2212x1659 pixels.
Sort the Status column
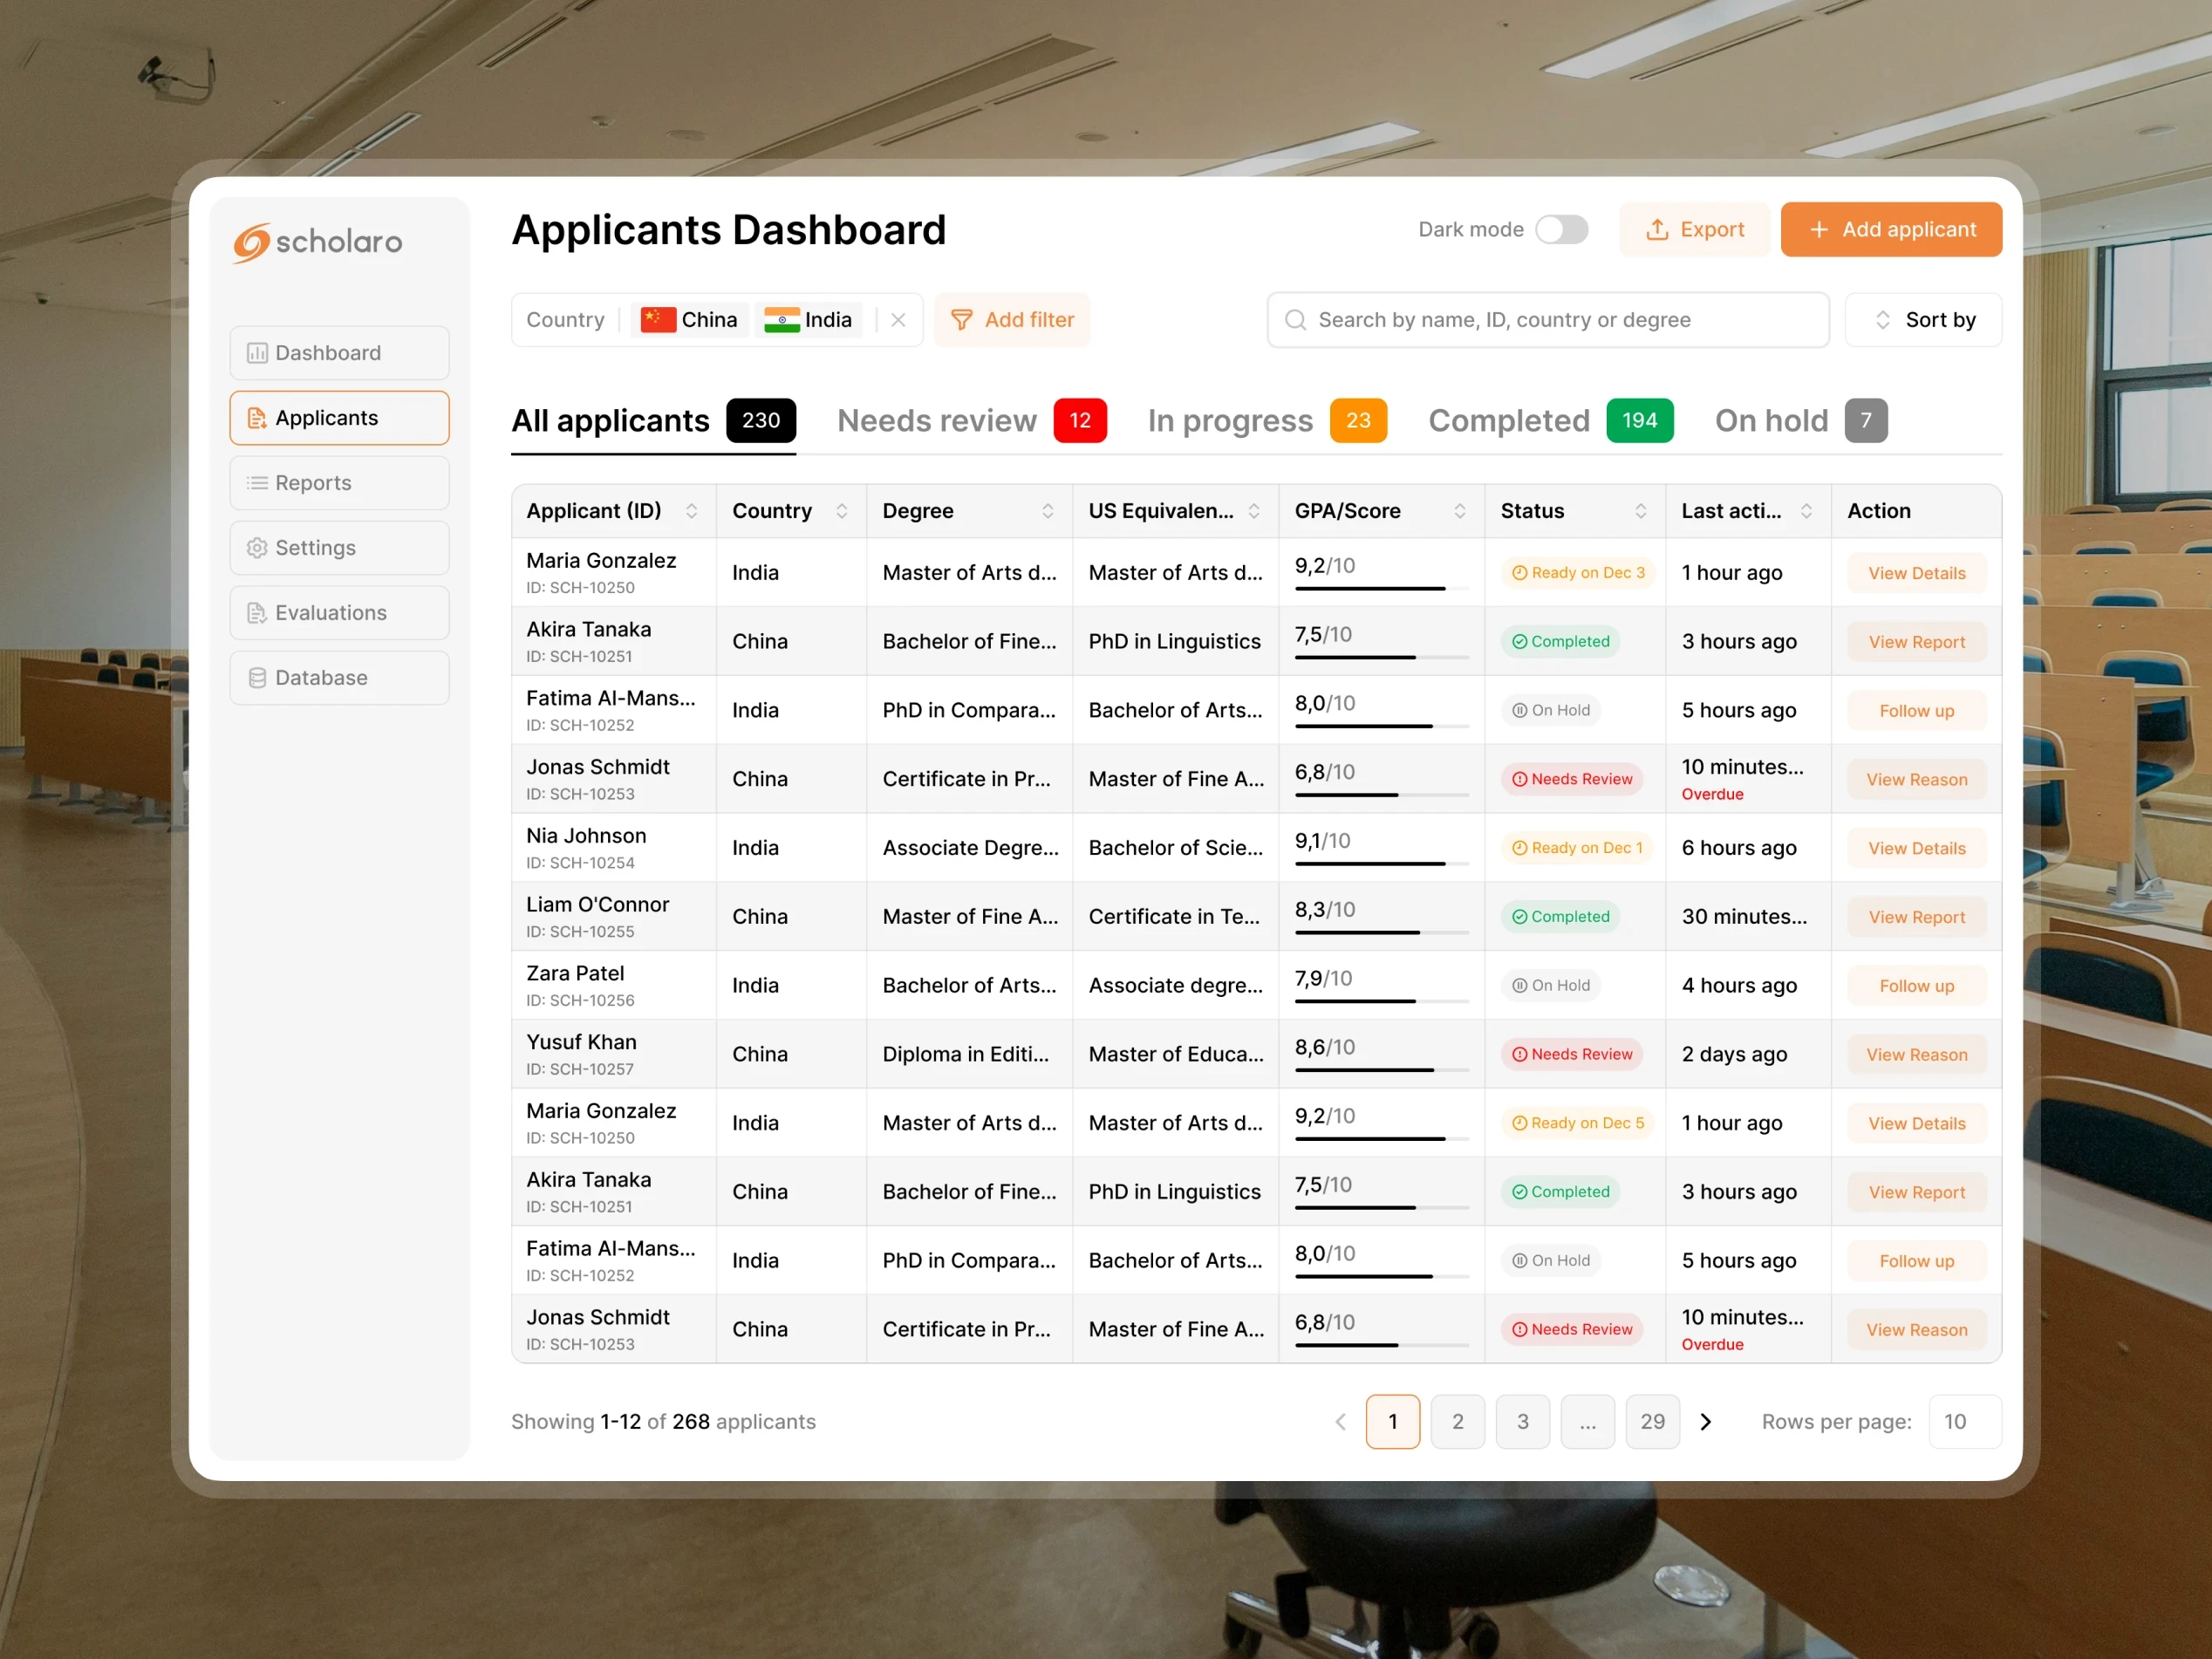[x=1640, y=511]
